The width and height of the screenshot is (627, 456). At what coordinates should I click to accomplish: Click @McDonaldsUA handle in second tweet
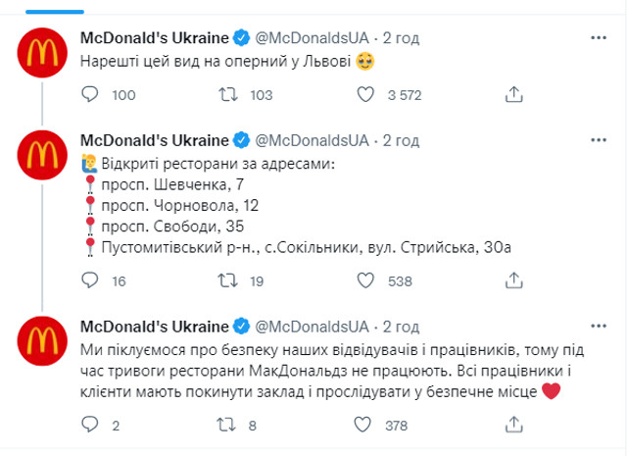313,140
